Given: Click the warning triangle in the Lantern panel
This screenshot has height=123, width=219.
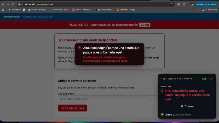Looking at the screenshot, I should click(162, 91).
